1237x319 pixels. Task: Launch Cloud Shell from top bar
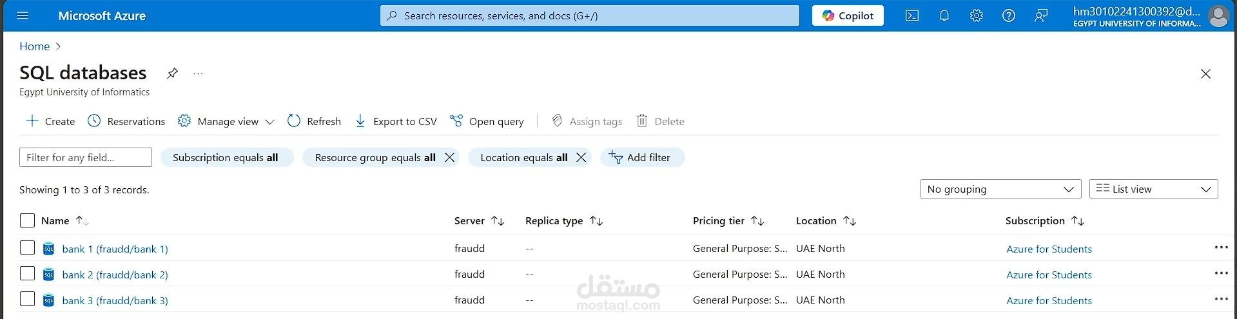pos(912,15)
